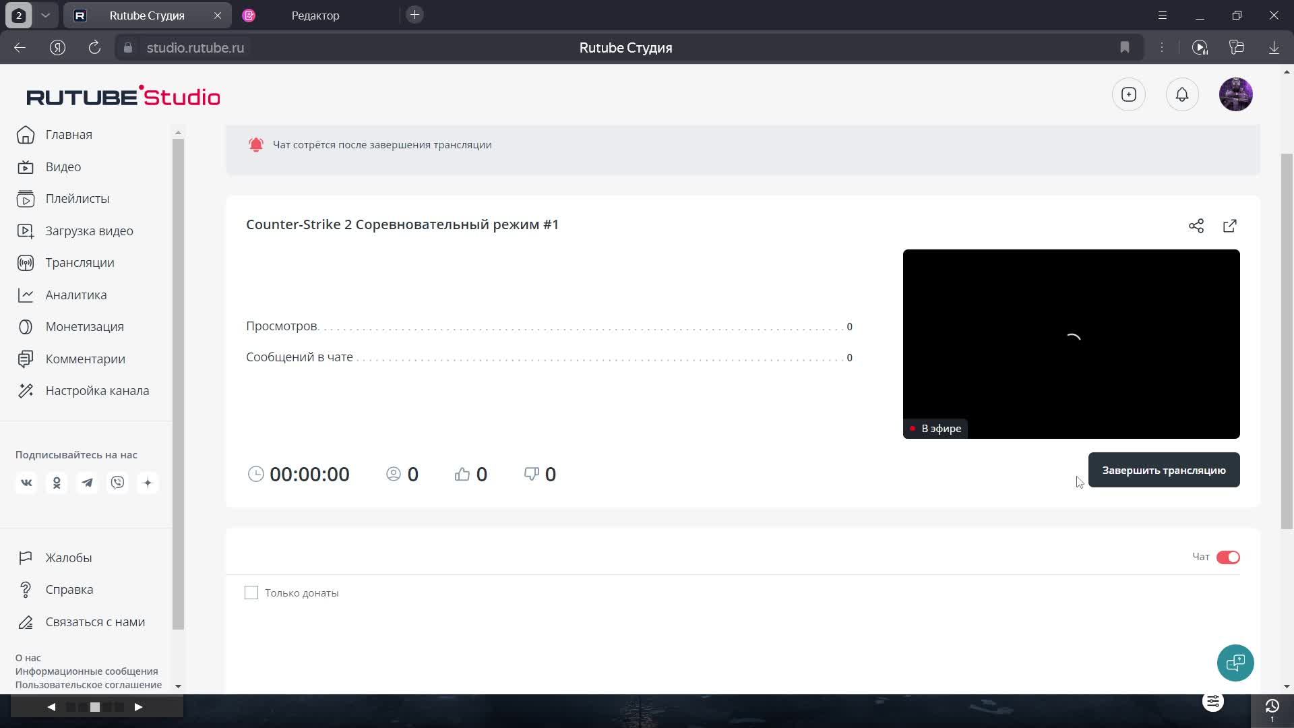
Task: Click the RUTUBE Studio logo
Action: click(123, 96)
